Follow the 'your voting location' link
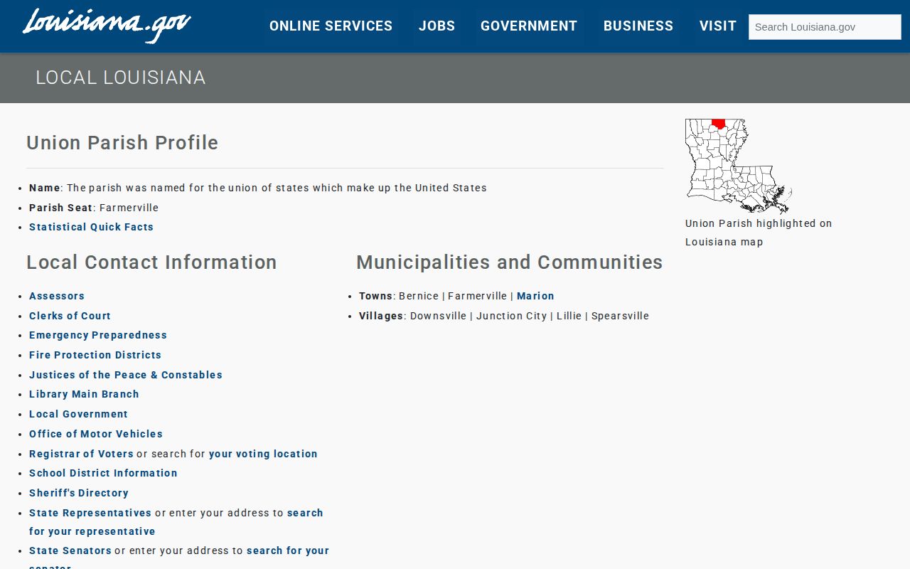The height and width of the screenshot is (569, 910). [x=263, y=454]
